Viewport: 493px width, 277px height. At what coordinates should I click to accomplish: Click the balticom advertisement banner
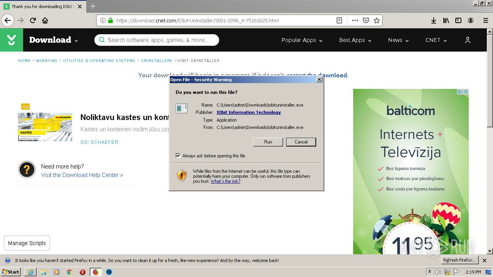pyautogui.click(x=411, y=172)
